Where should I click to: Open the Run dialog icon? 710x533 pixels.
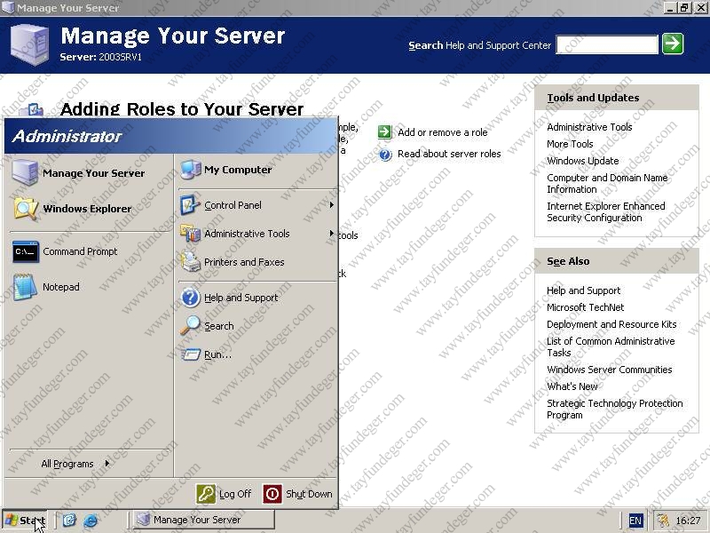point(191,354)
